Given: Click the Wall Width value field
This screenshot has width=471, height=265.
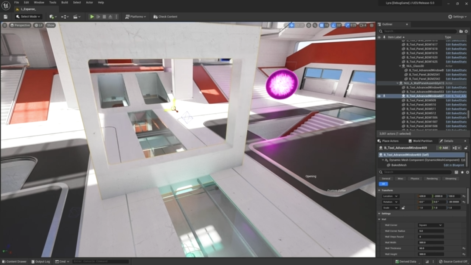Looking at the screenshot, I should 431,242.
